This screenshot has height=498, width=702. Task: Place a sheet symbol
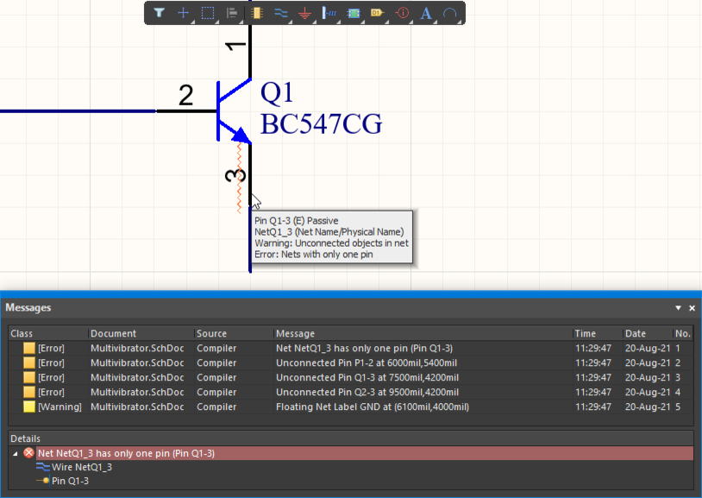coord(354,13)
